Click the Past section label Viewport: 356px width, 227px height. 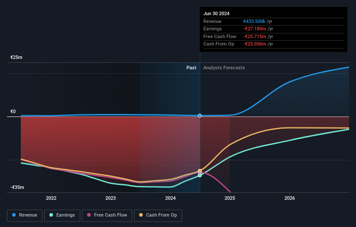click(x=191, y=68)
